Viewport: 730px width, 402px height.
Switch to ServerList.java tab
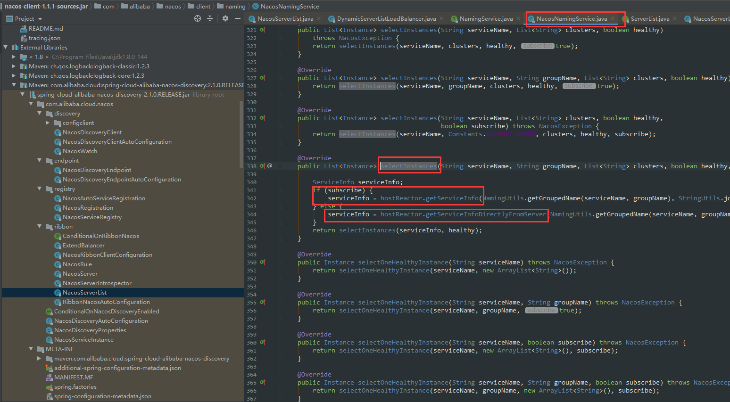650,18
